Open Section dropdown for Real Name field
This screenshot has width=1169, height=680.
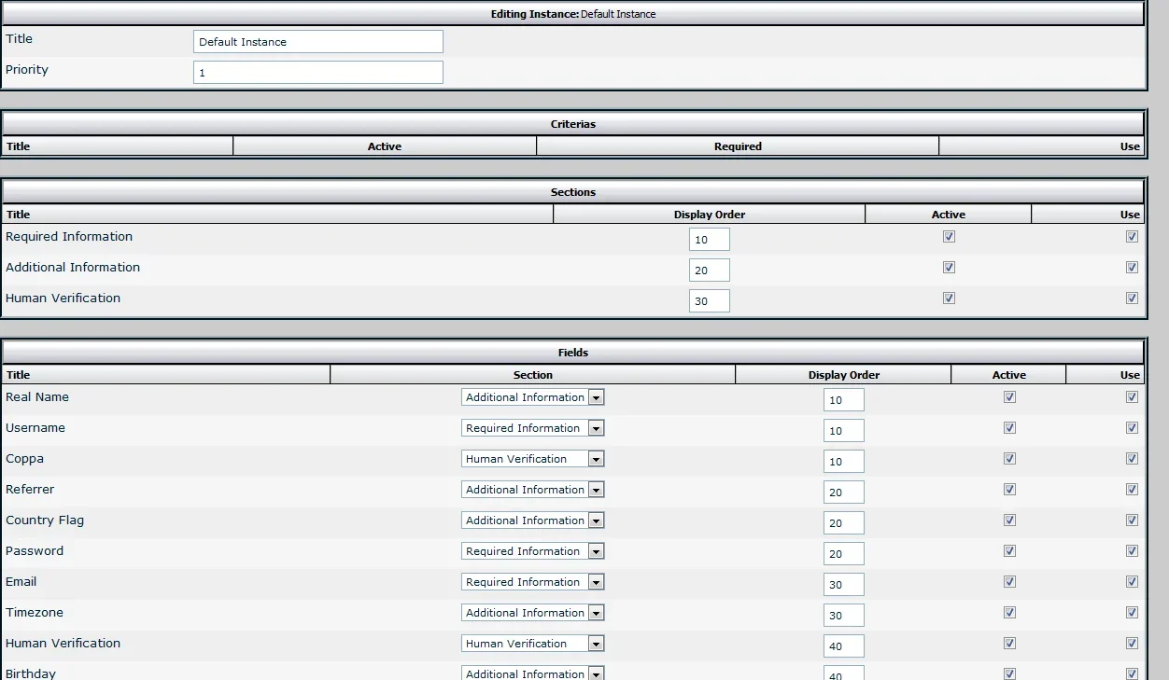[x=533, y=397]
